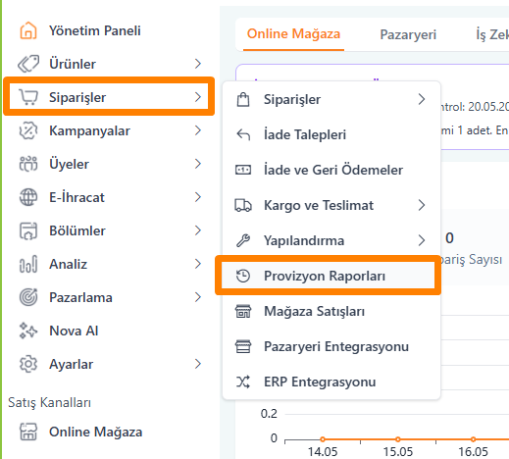Click the ERP Entegrasyonu shuffle icon
The height and width of the screenshot is (459, 509).
(x=243, y=382)
